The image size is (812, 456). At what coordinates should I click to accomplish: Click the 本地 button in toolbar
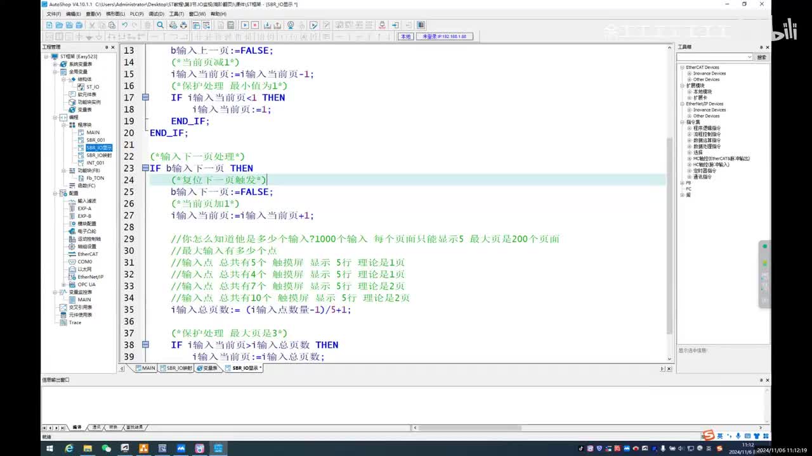(405, 37)
